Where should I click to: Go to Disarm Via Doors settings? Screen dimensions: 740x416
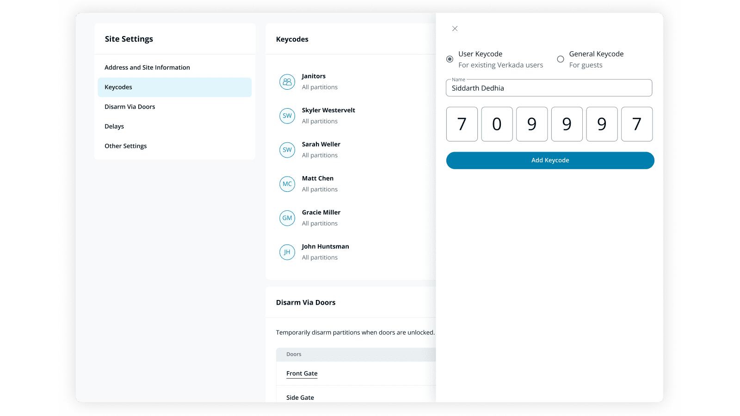[130, 107]
